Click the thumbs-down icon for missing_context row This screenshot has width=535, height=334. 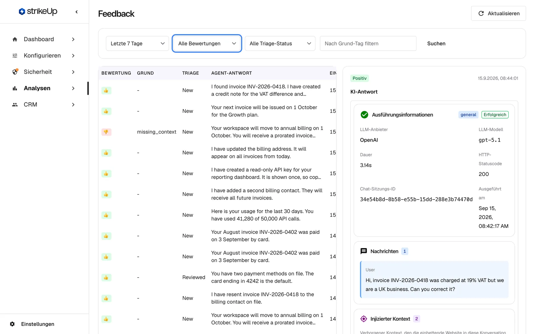(x=106, y=132)
